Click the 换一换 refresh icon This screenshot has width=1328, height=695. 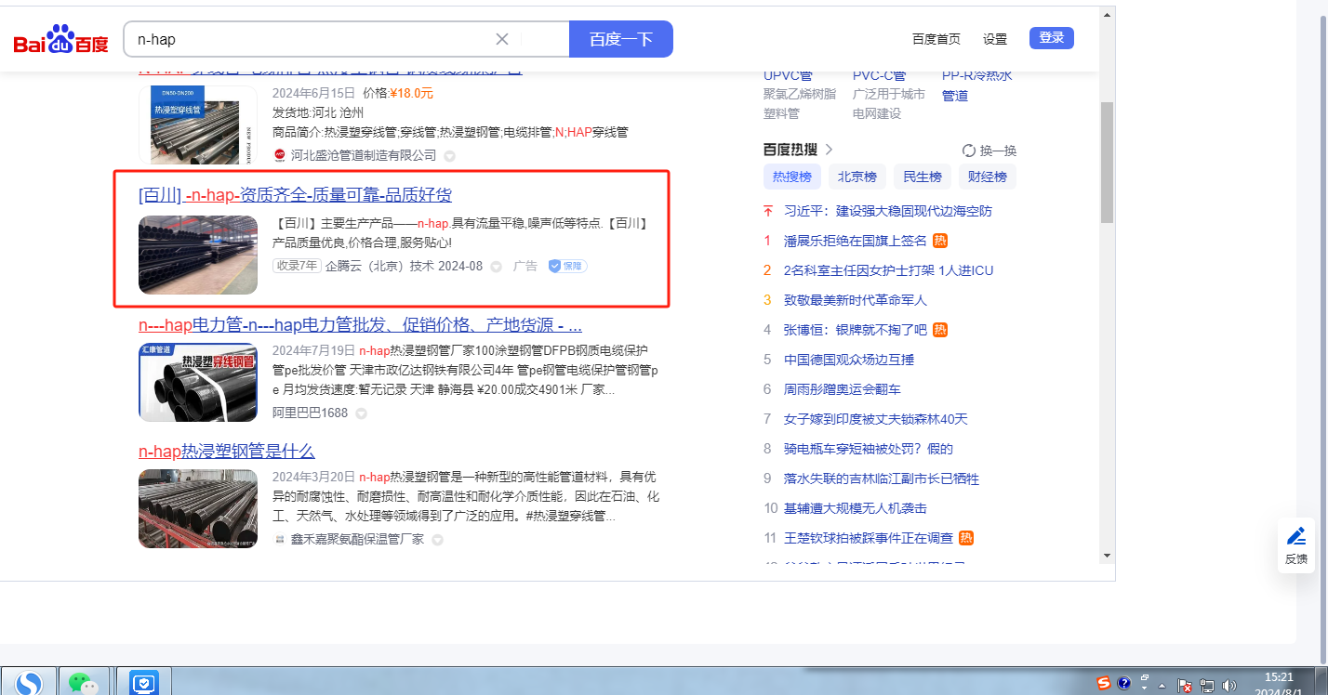968,151
